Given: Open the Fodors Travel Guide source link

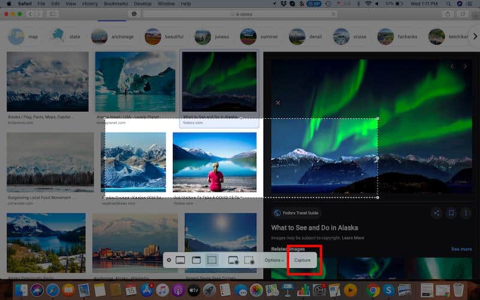Looking at the screenshot, I should 296,213.
